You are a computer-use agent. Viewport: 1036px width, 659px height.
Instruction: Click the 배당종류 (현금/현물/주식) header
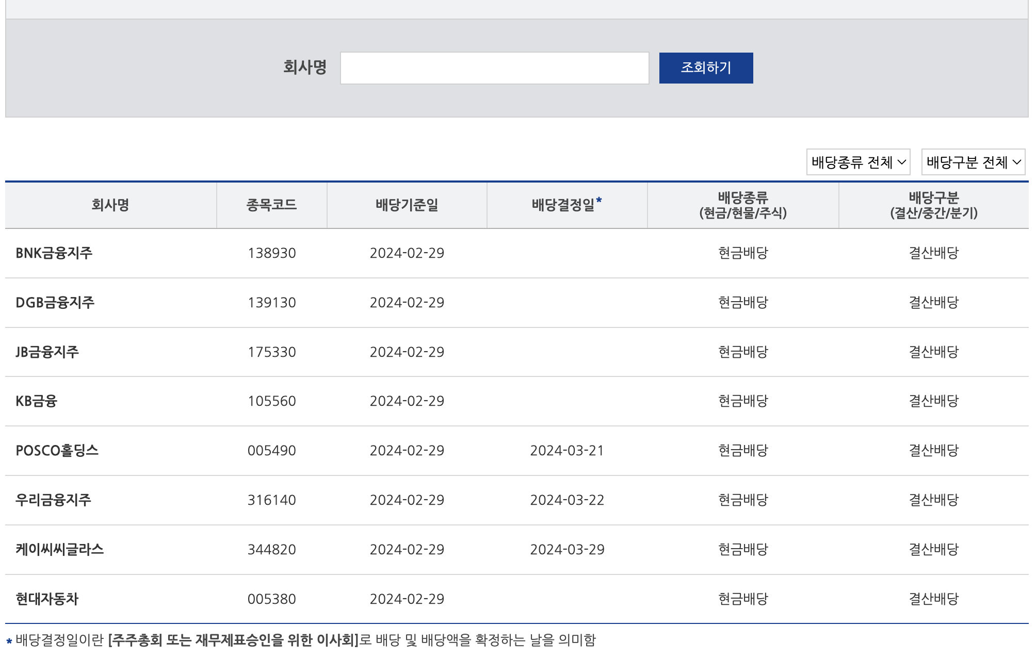pos(742,205)
